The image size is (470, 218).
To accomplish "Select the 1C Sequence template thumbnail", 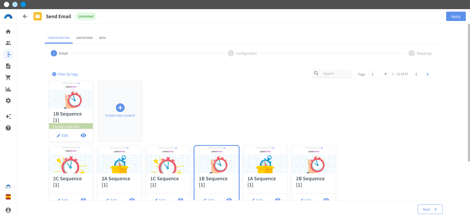I will (168, 160).
